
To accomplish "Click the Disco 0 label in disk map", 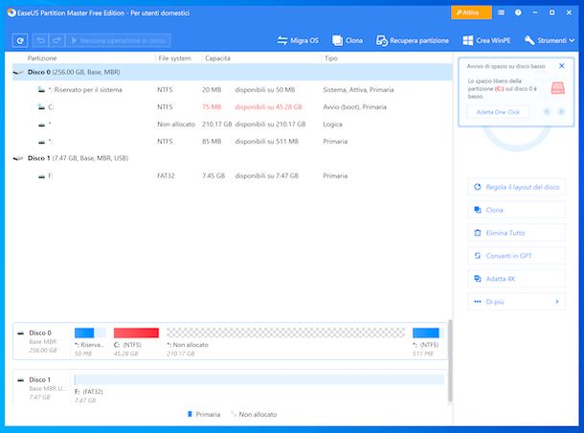I will (40, 332).
